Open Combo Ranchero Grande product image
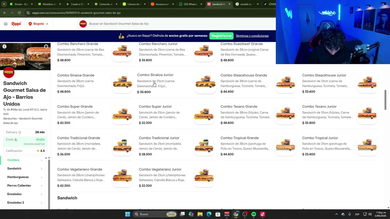Screen dimensions: 390x219 (x=122, y=52)
